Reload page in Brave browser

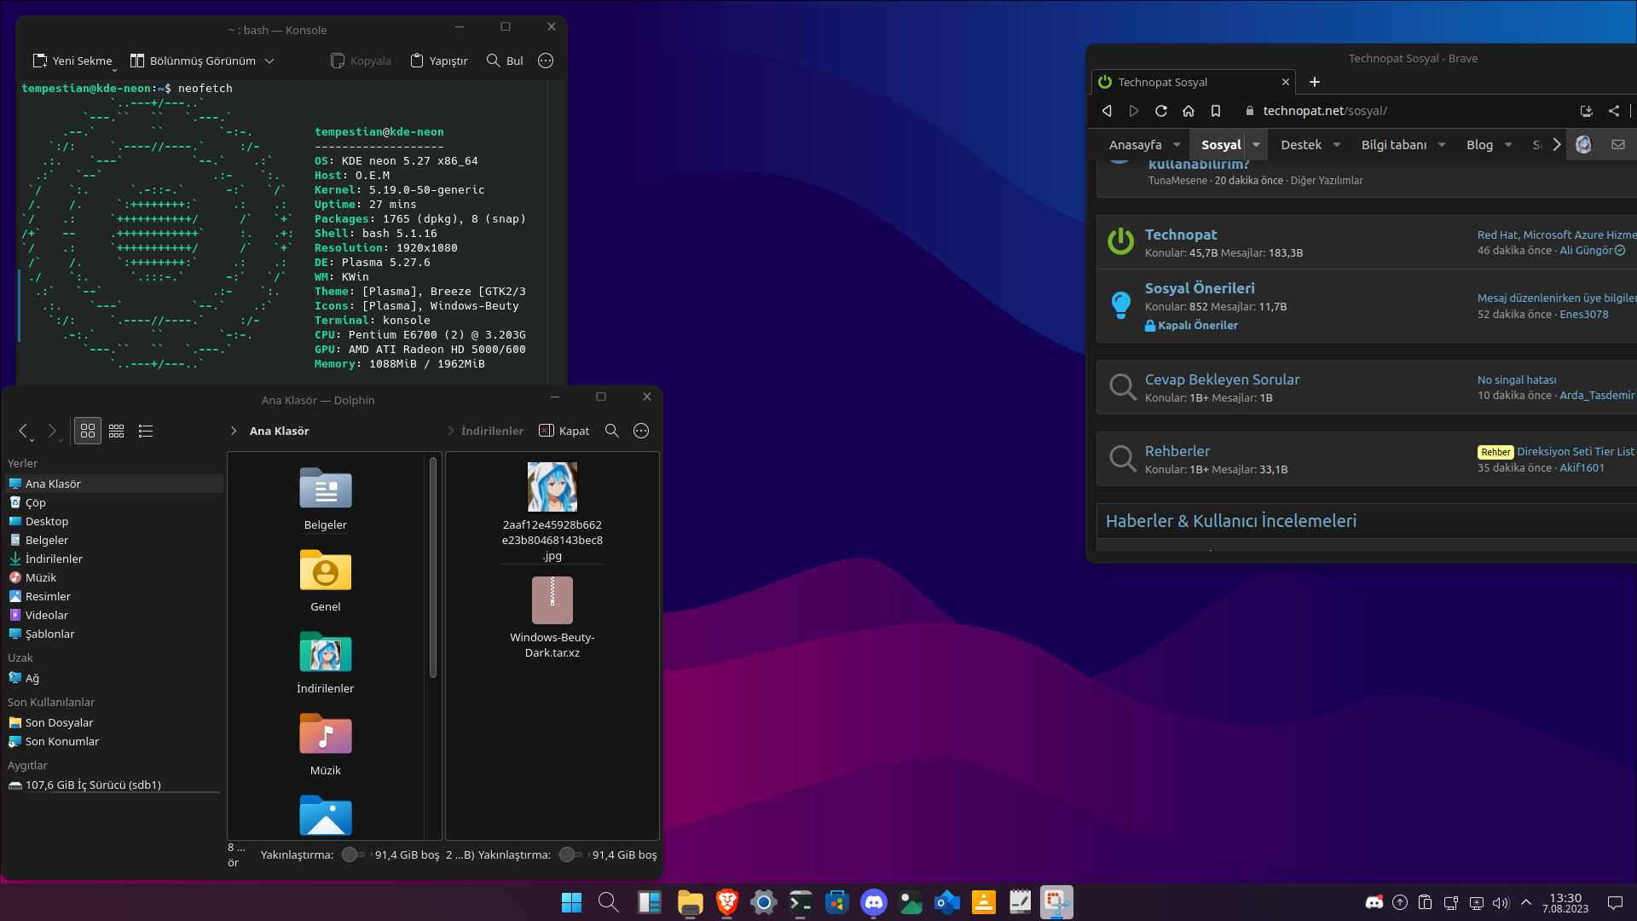(1160, 111)
